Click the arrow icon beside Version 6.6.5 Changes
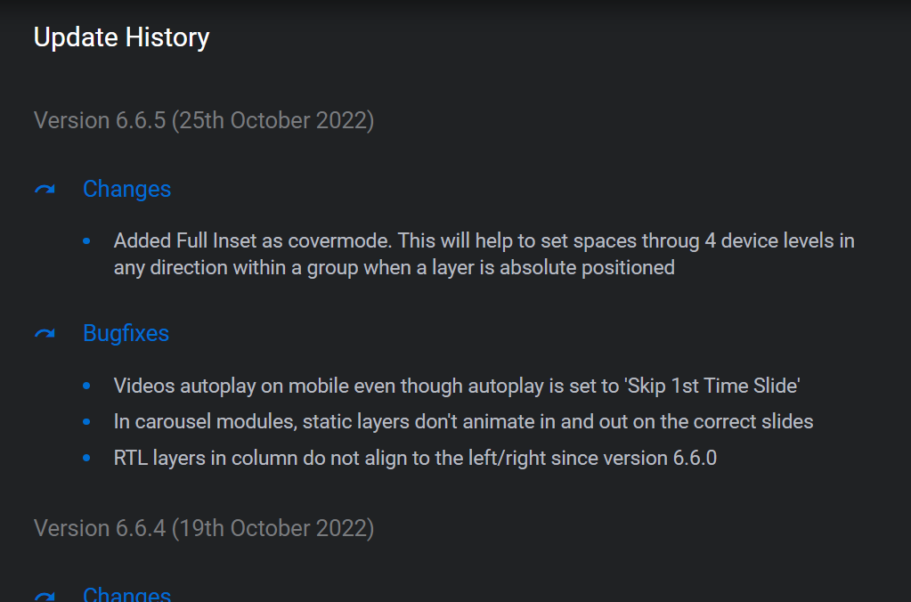Screen dimensions: 911x602 pos(45,190)
